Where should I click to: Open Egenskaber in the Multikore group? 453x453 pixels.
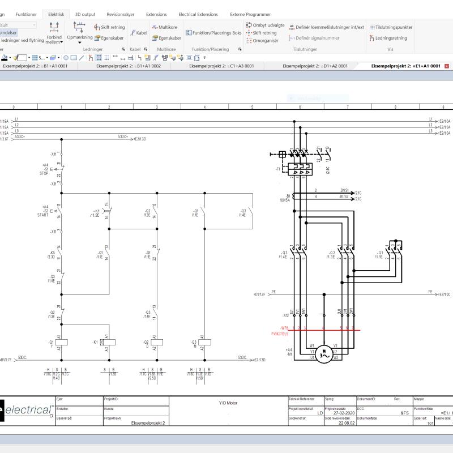[166, 38]
